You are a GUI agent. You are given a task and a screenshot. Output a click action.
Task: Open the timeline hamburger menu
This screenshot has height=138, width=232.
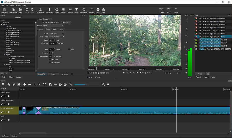(x=3, y=84)
